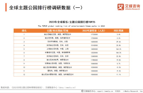Click the visitor count 14000000
The height and width of the screenshot is (93, 143).
[94, 49]
